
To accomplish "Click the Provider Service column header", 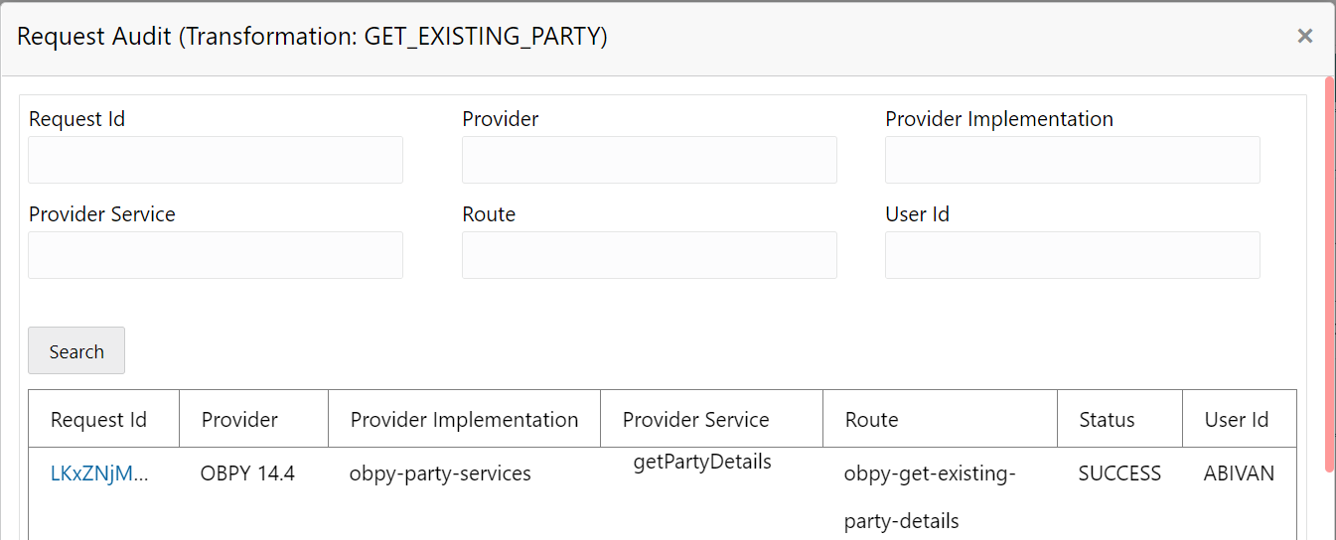I will tap(695, 420).
